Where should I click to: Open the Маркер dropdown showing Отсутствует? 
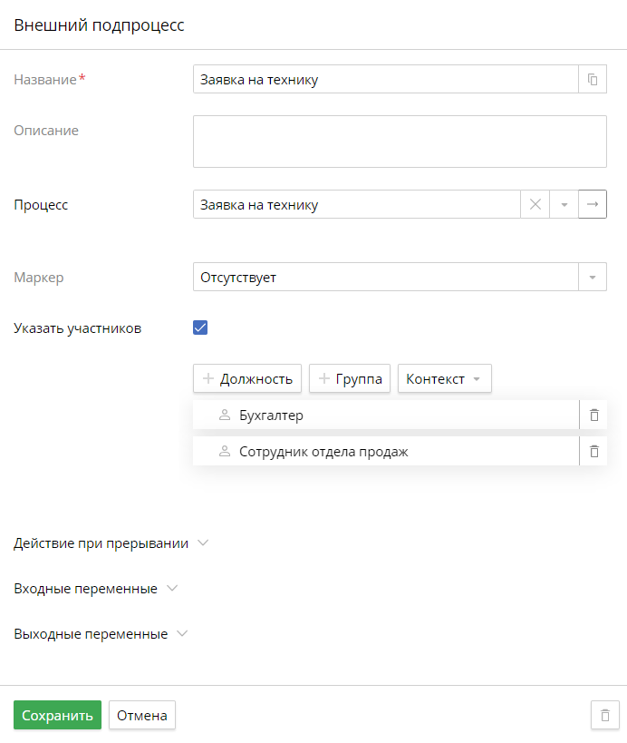coord(593,277)
